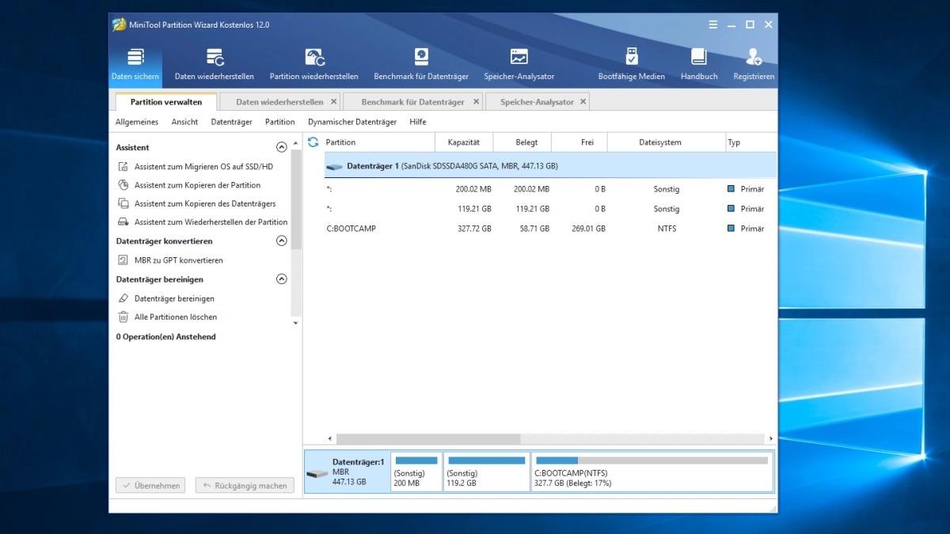The image size is (950, 534).
Task: Switch to the Daten wiederherstellen tab
Action: pyautogui.click(x=279, y=102)
